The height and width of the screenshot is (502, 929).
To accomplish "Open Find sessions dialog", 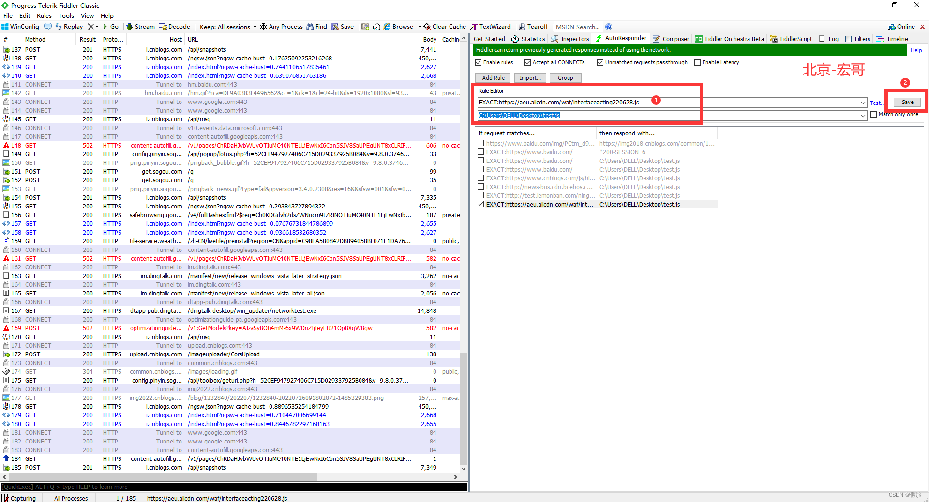I will coord(316,27).
